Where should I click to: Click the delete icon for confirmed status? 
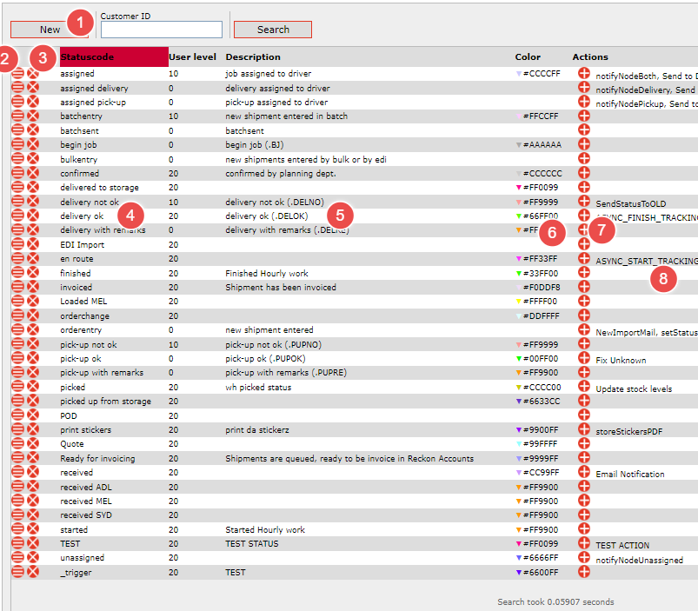(x=33, y=173)
